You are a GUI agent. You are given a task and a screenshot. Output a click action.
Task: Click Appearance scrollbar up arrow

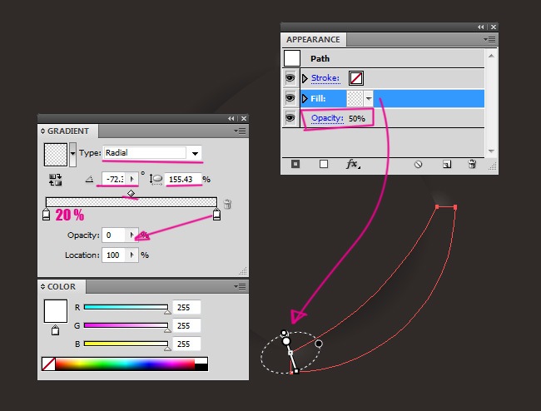pos(491,56)
